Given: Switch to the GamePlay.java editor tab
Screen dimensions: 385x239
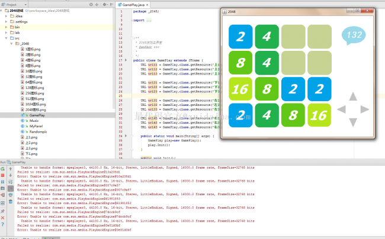Looking at the screenshot, I should [133, 4].
